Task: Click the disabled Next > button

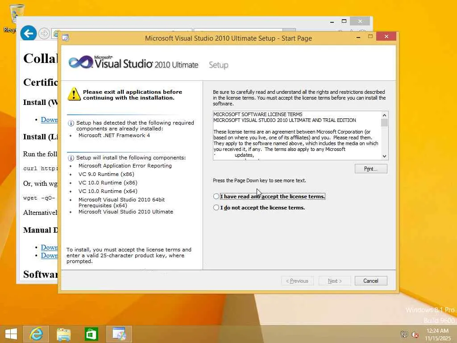Action: (x=335, y=280)
